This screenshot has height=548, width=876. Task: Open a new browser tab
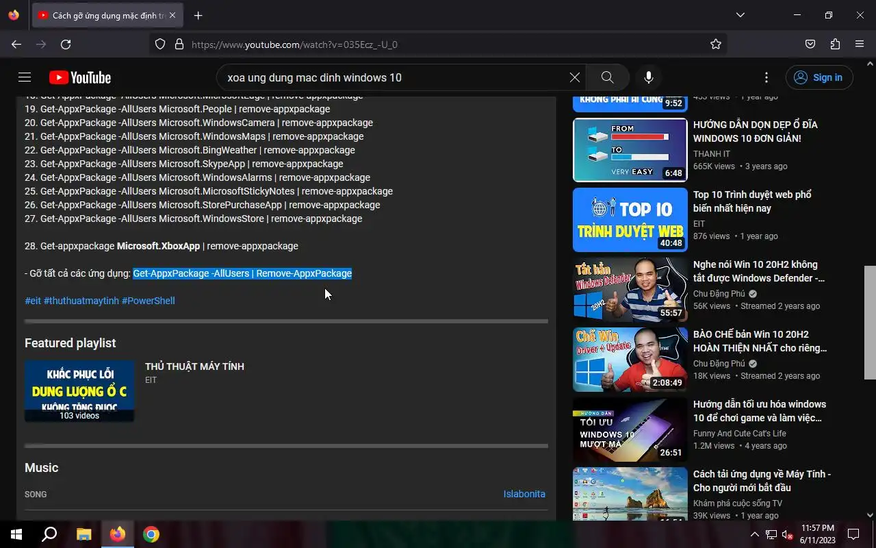(x=198, y=15)
